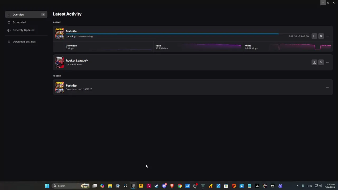Select Overview in the sidebar

[26, 15]
